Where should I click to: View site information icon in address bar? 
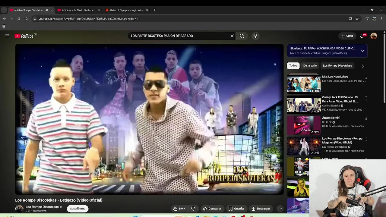[35, 19]
